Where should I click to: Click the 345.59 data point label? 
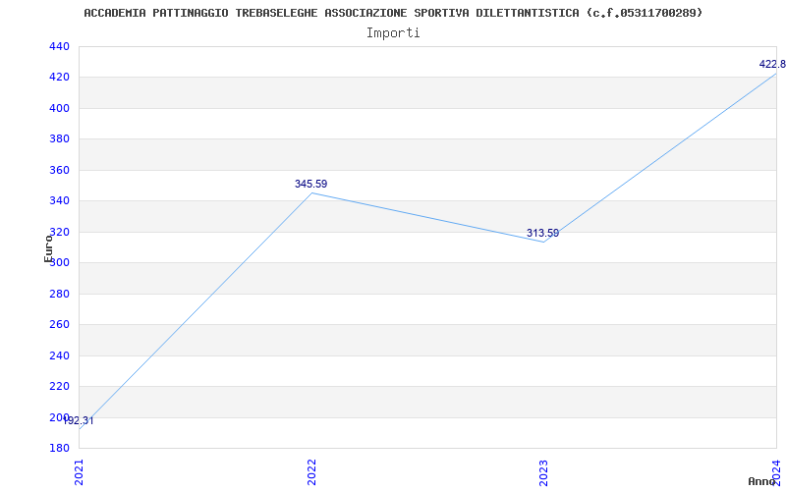tap(310, 184)
